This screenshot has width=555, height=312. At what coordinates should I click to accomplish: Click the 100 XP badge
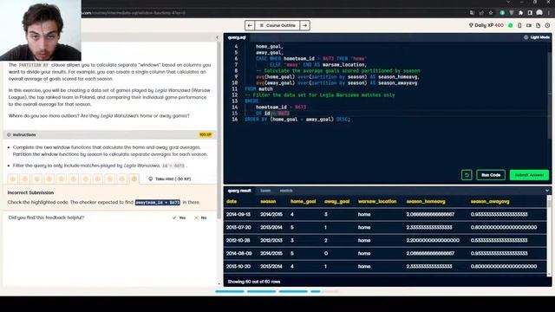(206, 135)
